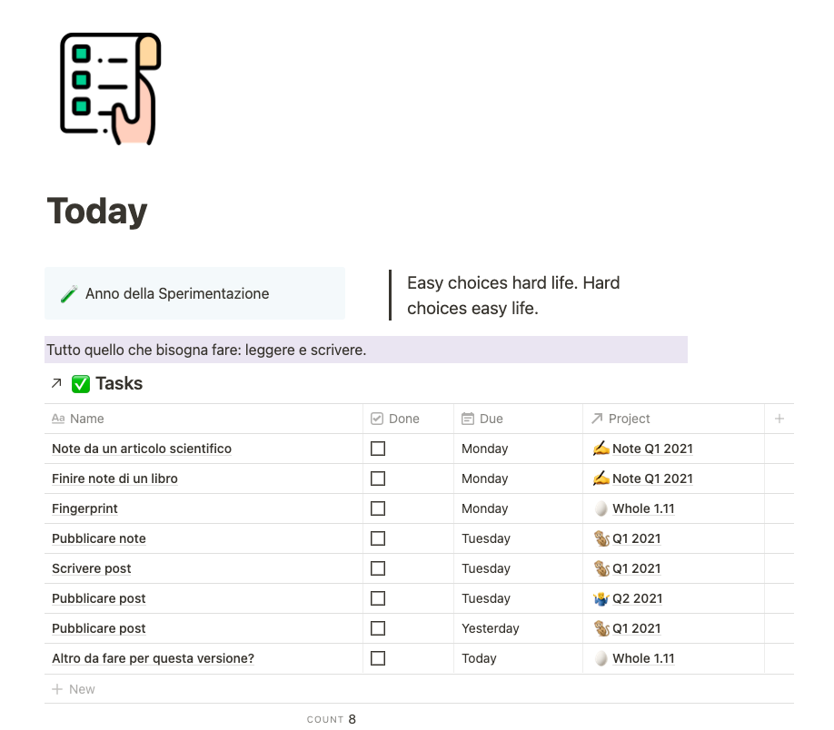
Task: Click the Today due date cell
Action: (479, 658)
